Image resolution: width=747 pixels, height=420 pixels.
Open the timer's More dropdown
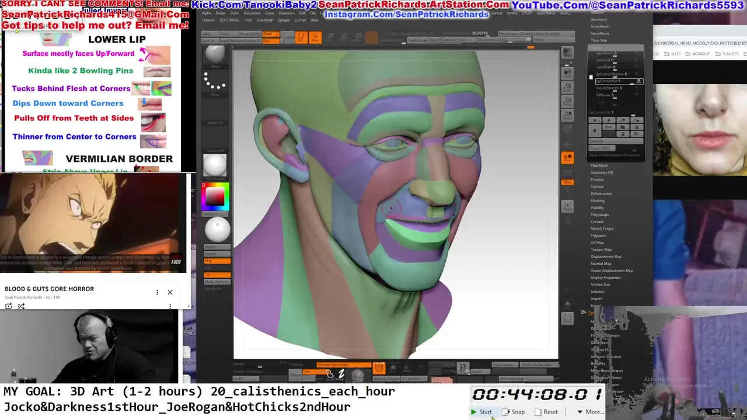[591, 412]
